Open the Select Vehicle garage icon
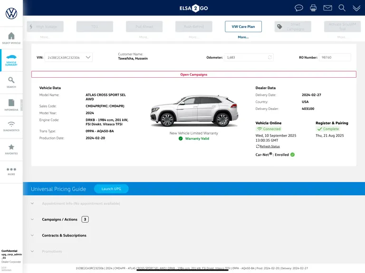365x273 pixels. pos(11,36)
